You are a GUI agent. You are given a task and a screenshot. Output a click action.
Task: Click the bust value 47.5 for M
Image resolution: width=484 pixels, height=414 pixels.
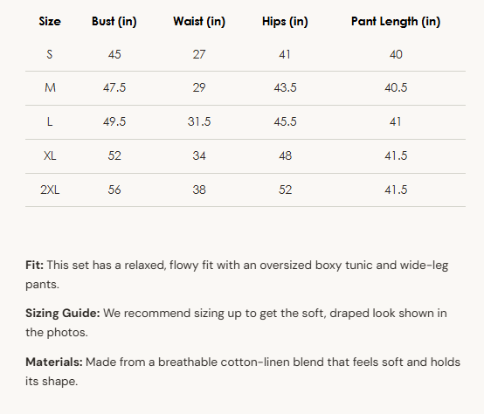click(x=114, y=88)
